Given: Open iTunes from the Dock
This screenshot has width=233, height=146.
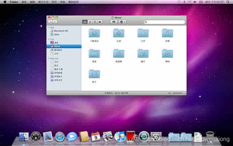Looking at the screenshot, I should tap(120, 137).
